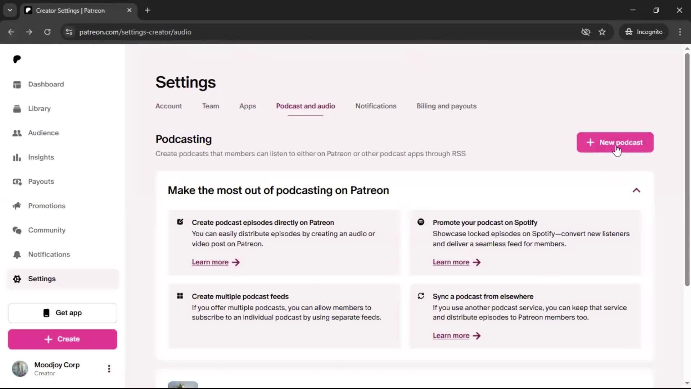
Task: Go forward in browser history
Action: pos(29,32)
